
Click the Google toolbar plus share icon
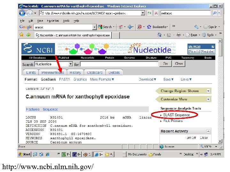[130, 27]
